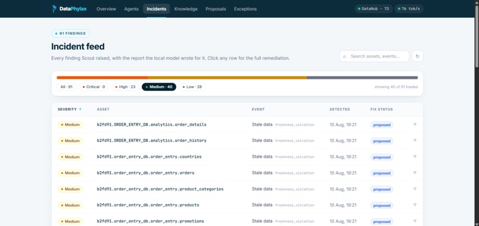Click Stale data event in product_categories row
Viewport: 479px width, 226px height.
[x=262, y=189]
